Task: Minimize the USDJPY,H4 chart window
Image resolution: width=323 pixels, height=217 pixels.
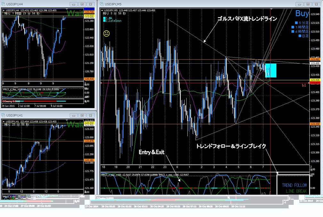Action: click(x=74, y=4)
